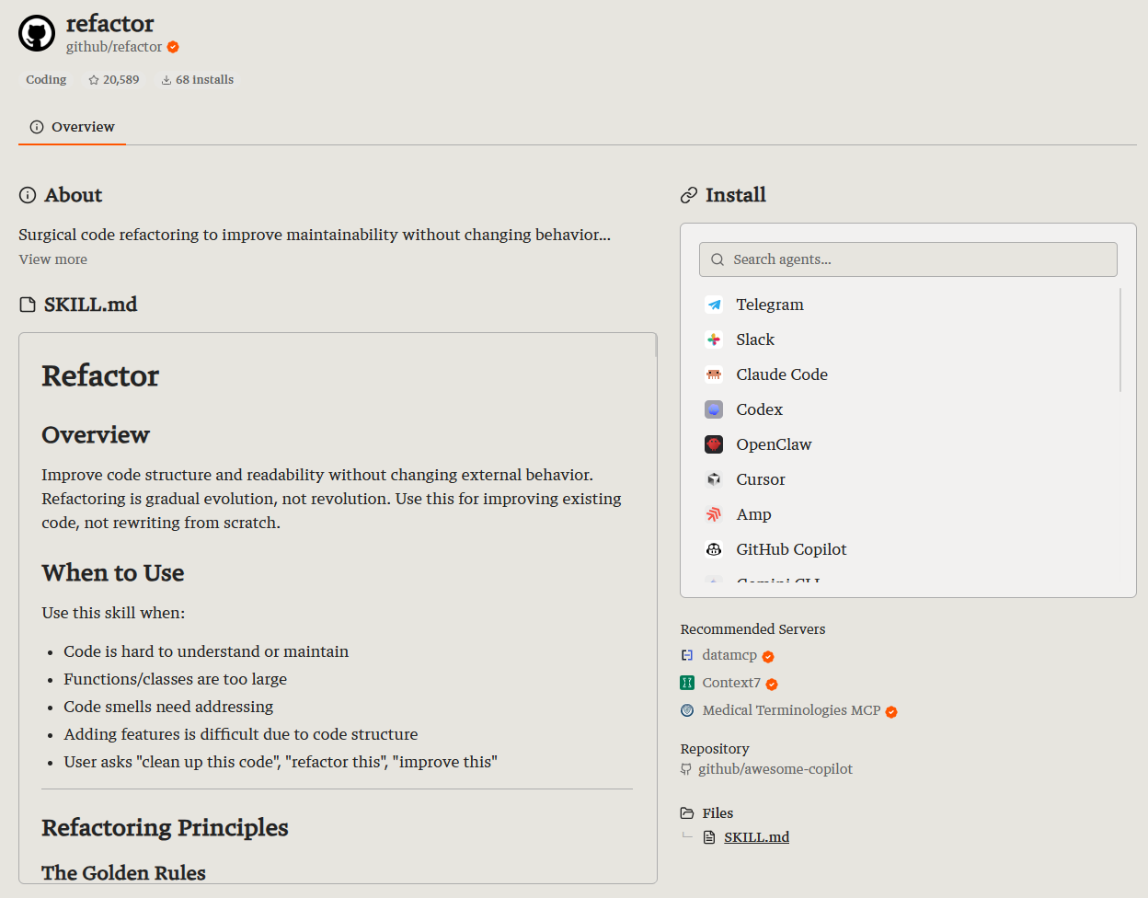Click the verified badge next to Medical Terminologies MCP

(x=891, y=712)
